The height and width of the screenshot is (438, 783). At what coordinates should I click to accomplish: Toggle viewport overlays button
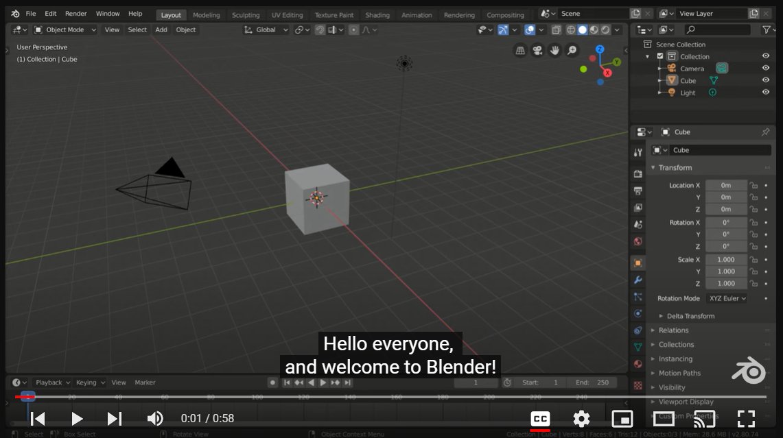tap(530, 30)
